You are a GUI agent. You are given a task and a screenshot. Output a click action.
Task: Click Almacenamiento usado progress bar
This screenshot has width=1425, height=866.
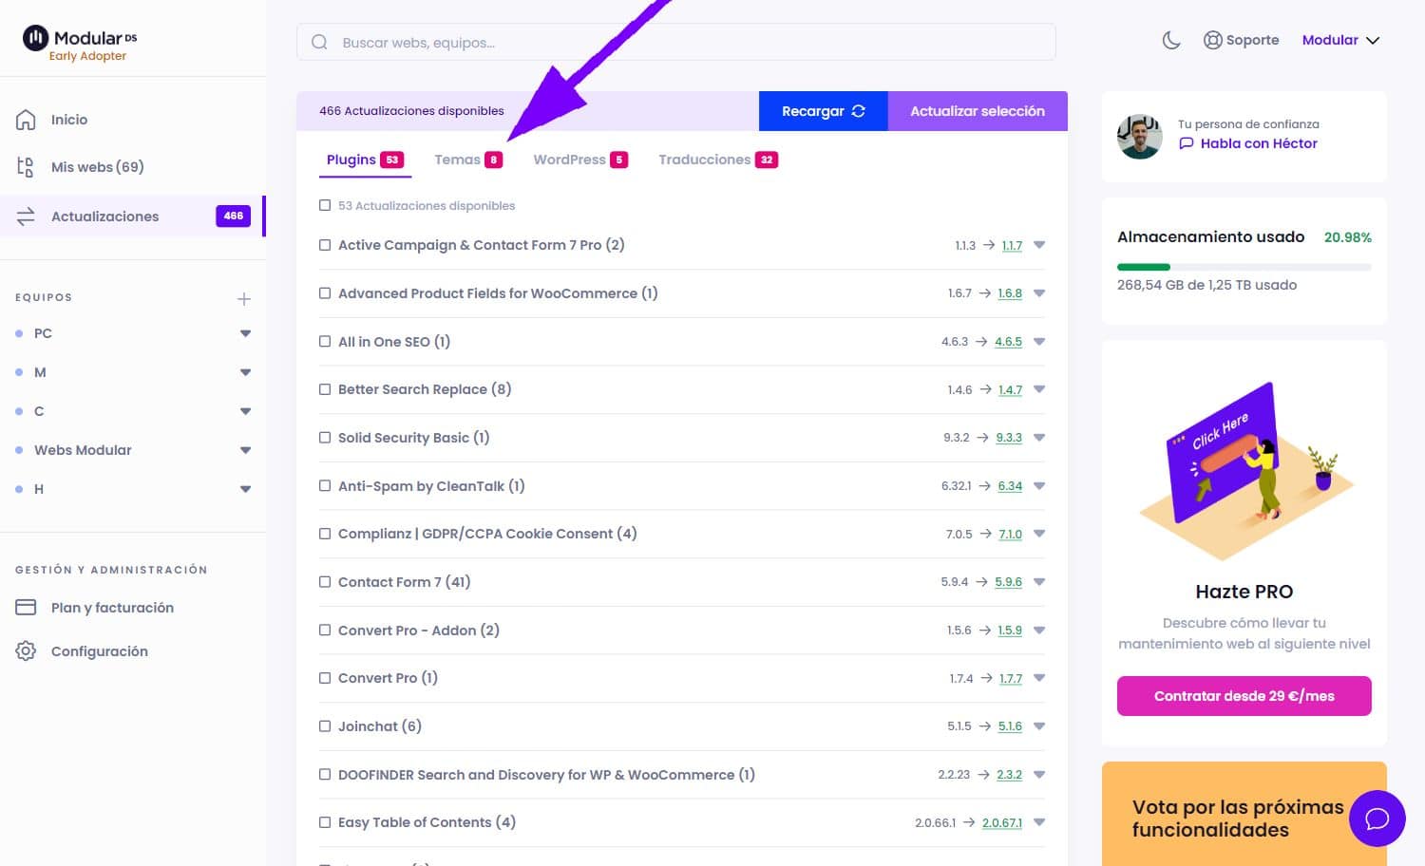(1244, 267)
